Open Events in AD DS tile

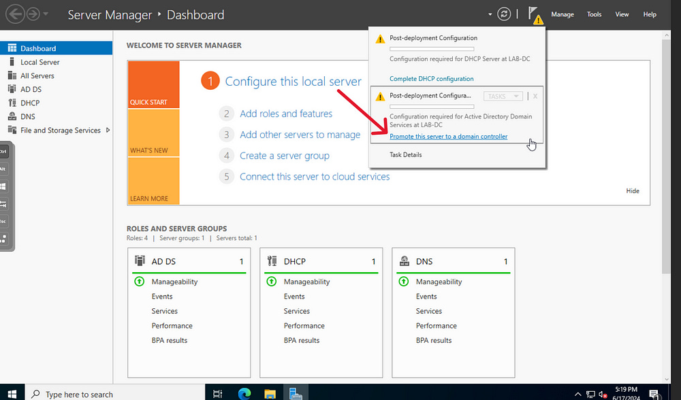[x=162, y=297]
